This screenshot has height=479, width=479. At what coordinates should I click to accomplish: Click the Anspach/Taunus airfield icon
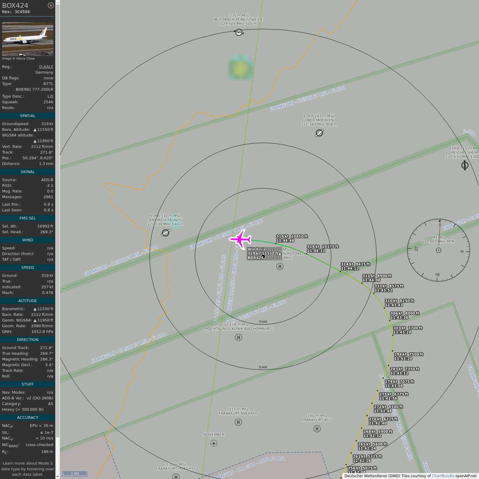pos(165,233)
